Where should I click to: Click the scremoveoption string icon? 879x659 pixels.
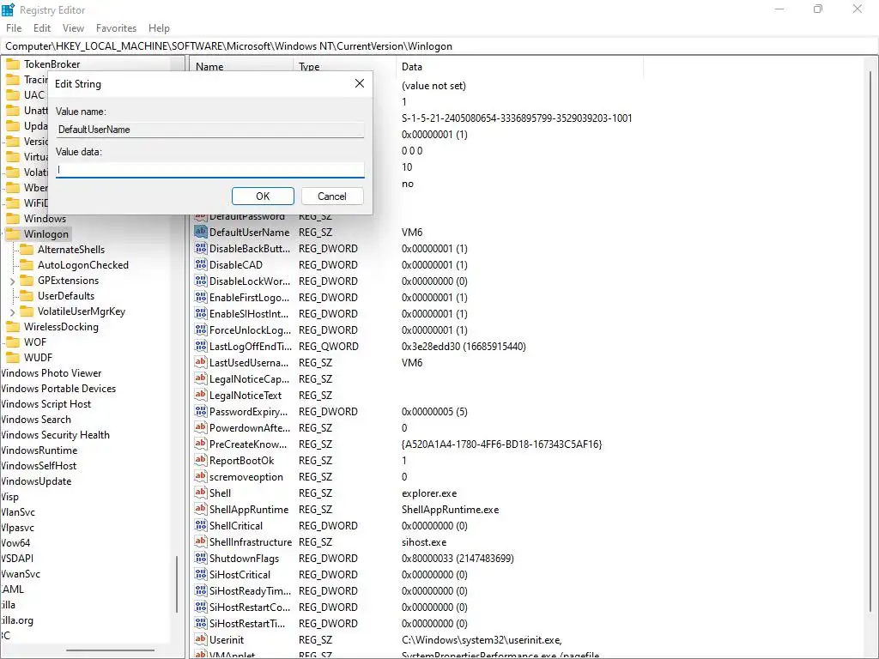201,475
